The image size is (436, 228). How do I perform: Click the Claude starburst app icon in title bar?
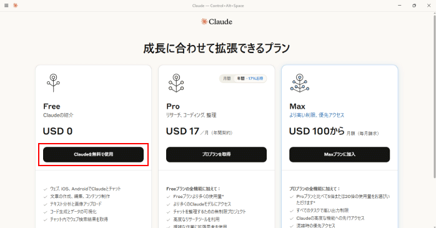click(x=15, y=5)
